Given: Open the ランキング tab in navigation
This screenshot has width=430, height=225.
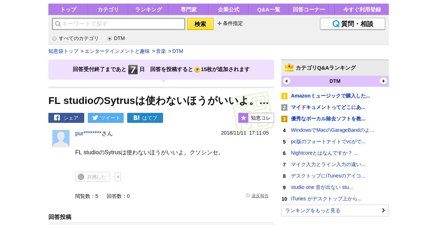Looking at the screenshot, I should (x=148, y=10).
